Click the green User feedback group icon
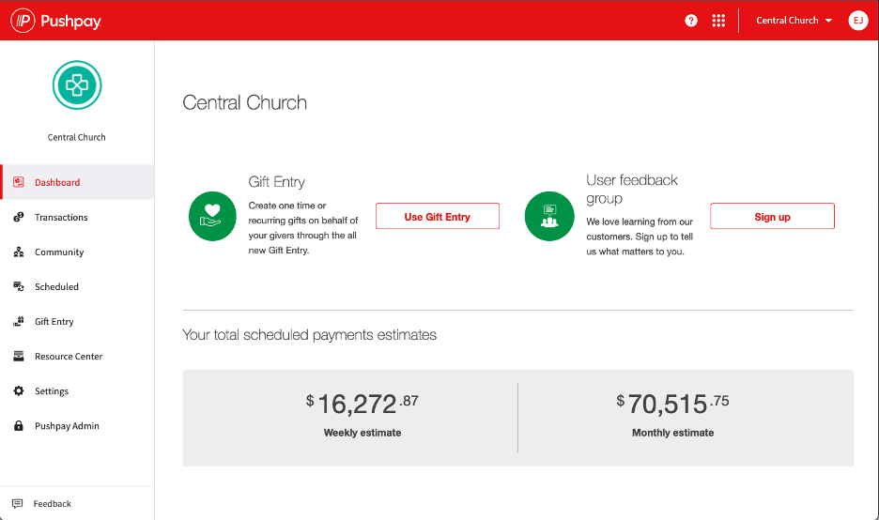The width and height of the screenshot is (879, 520). (x=549, y=216)
